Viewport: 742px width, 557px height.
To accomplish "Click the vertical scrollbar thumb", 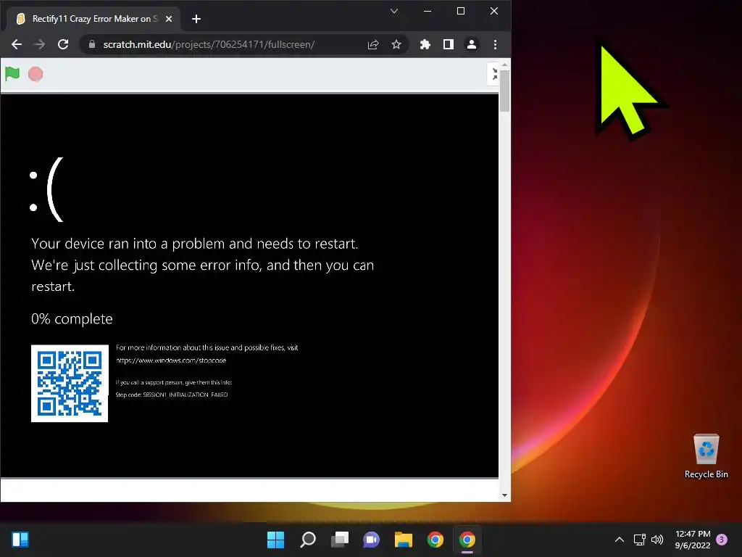I will 504,91.
